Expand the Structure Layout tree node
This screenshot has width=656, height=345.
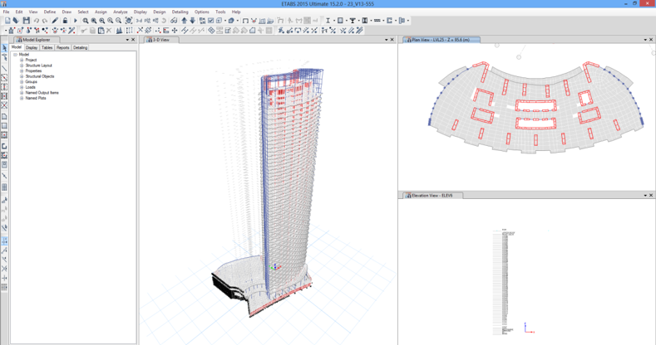click(x=22, y=66)
